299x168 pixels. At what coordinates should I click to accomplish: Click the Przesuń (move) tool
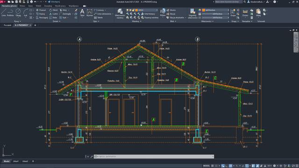[41, 10]
